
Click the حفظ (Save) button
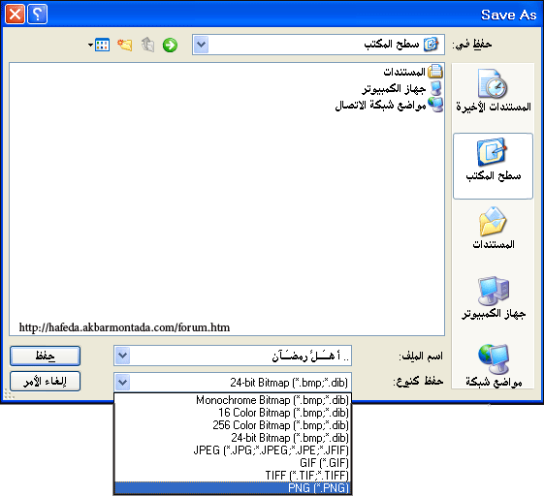pos(46,356)
